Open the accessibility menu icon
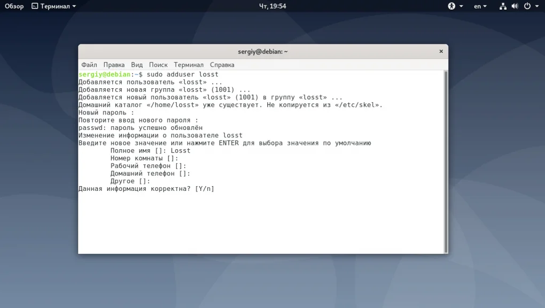This screenshot has height=308, width=545. pos(452,6)
